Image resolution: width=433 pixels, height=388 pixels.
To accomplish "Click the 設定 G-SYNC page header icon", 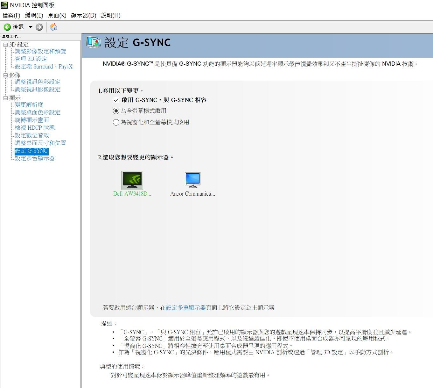I will pyautogui.click(x=94, y=42).
